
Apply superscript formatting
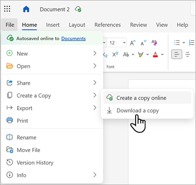[x=115, y=54]
